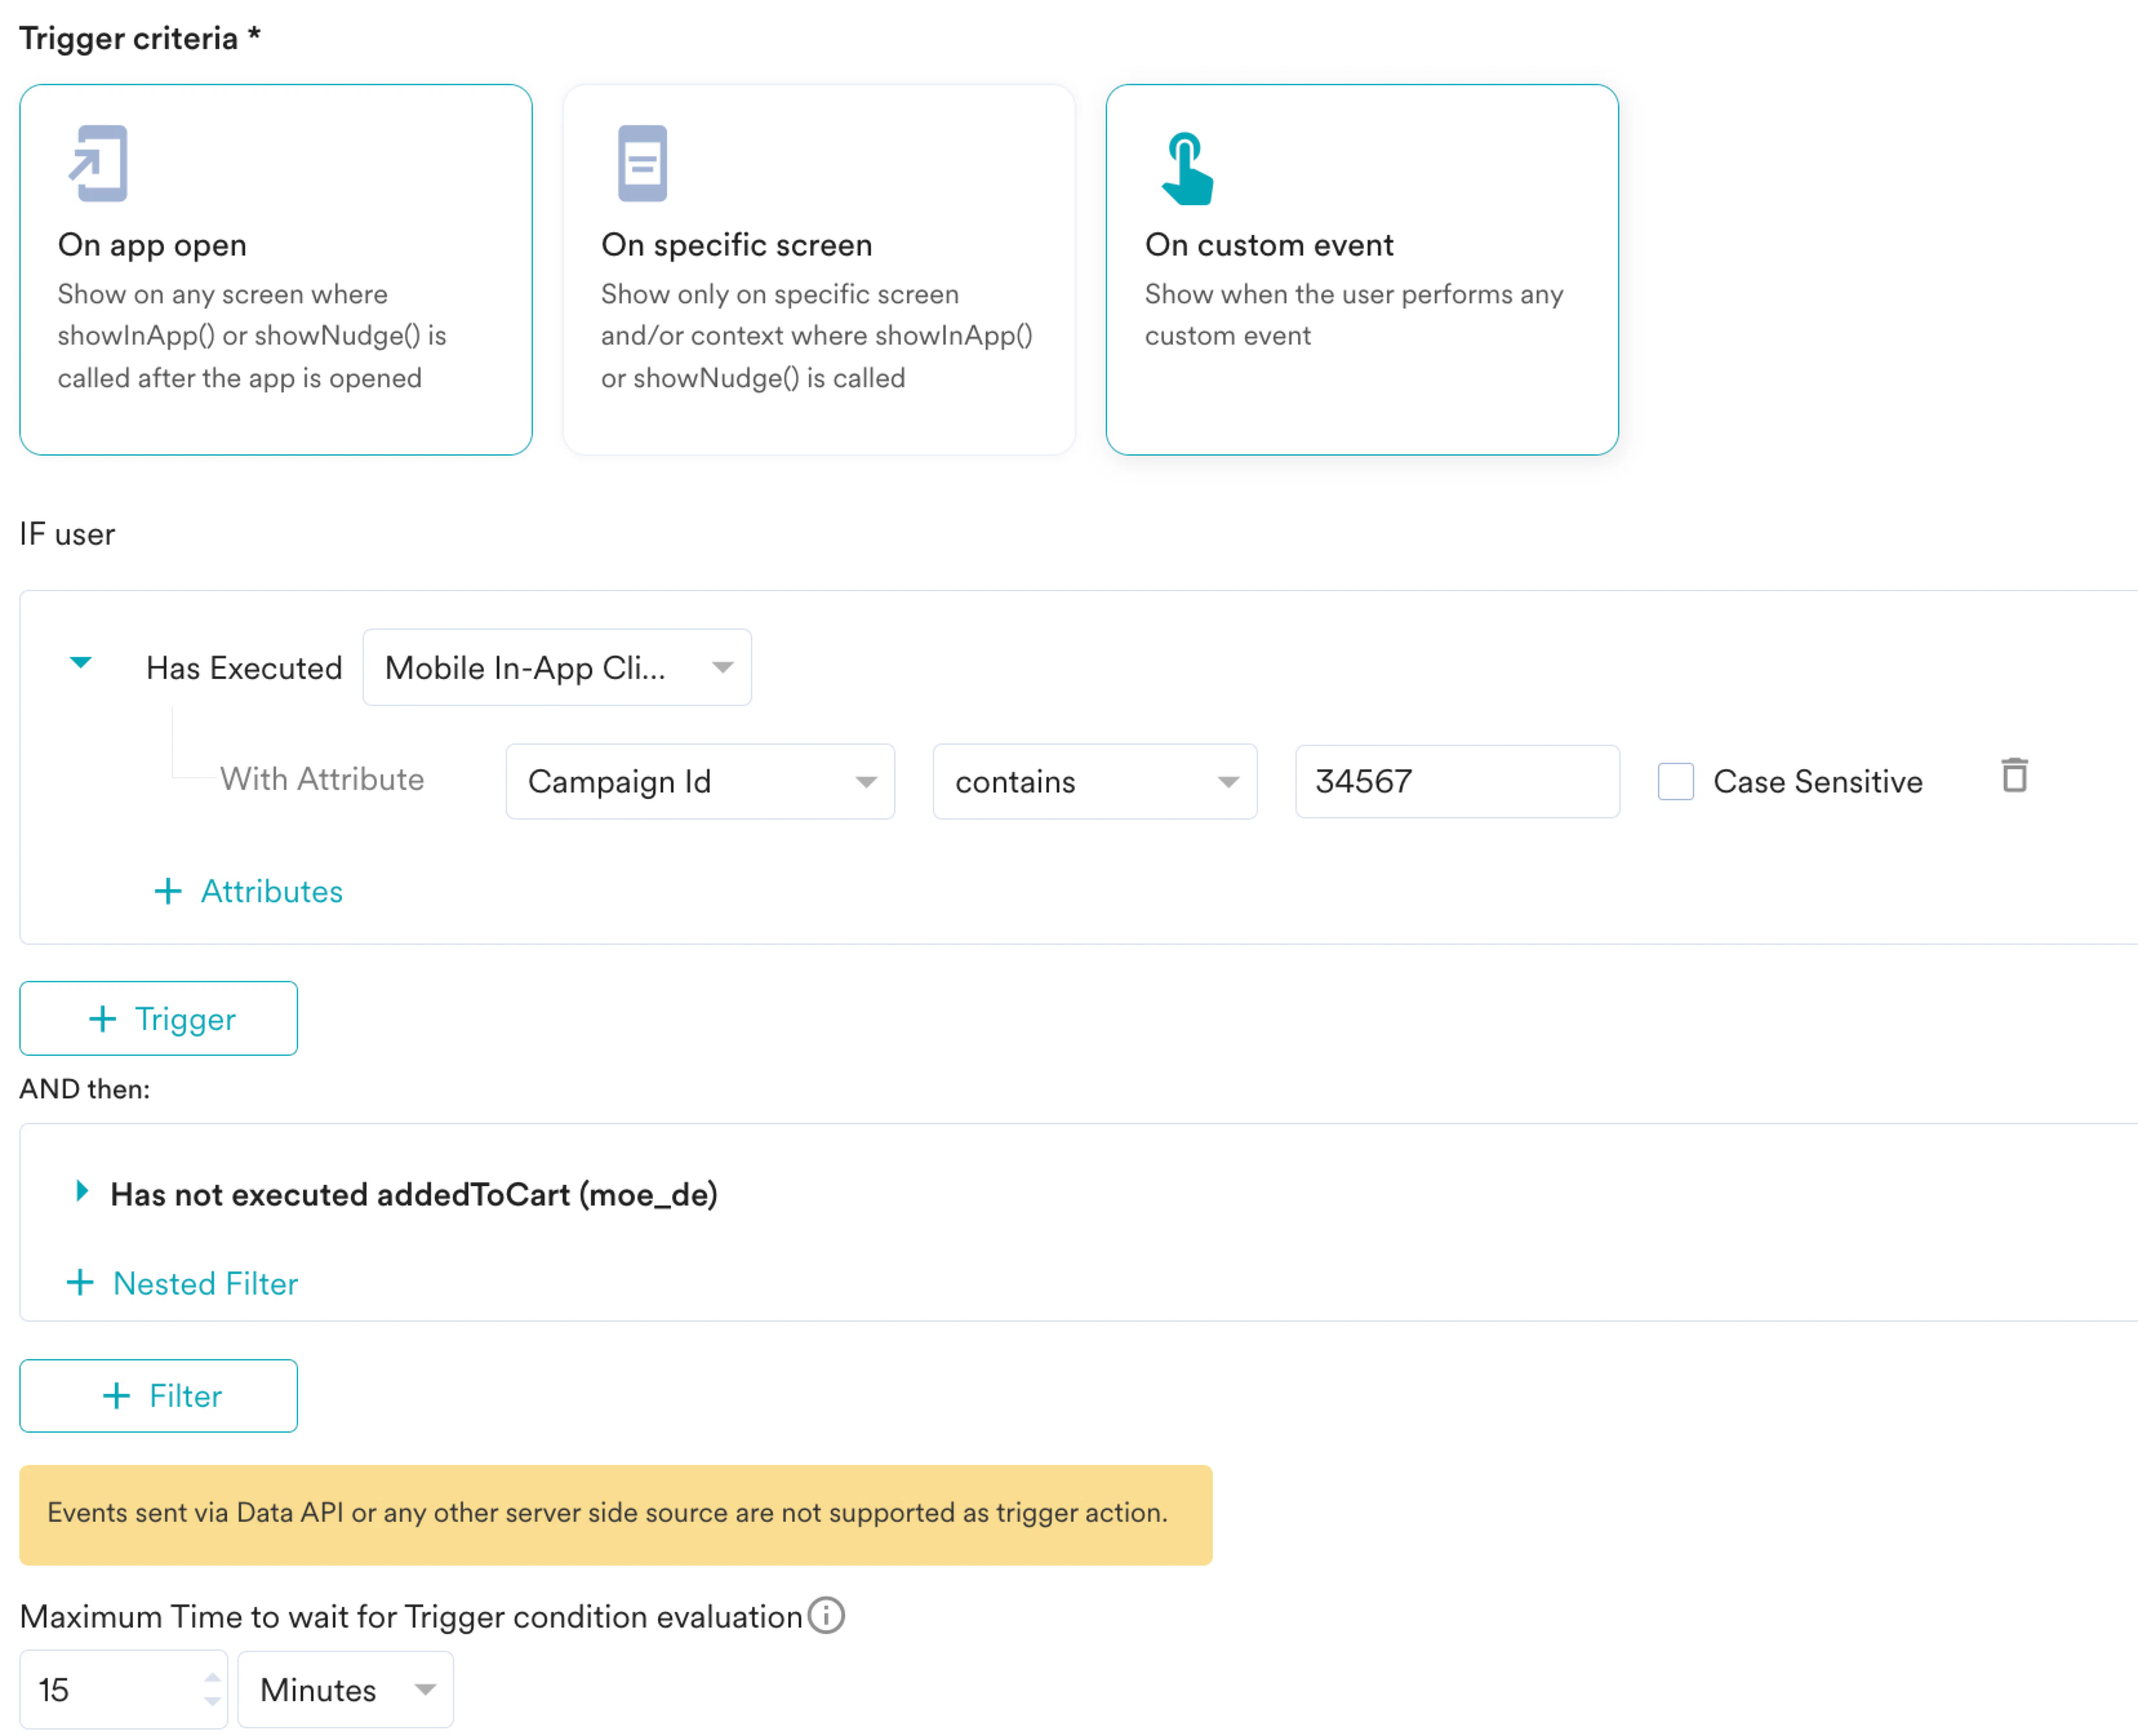Select the On app open card

point(275,270)
